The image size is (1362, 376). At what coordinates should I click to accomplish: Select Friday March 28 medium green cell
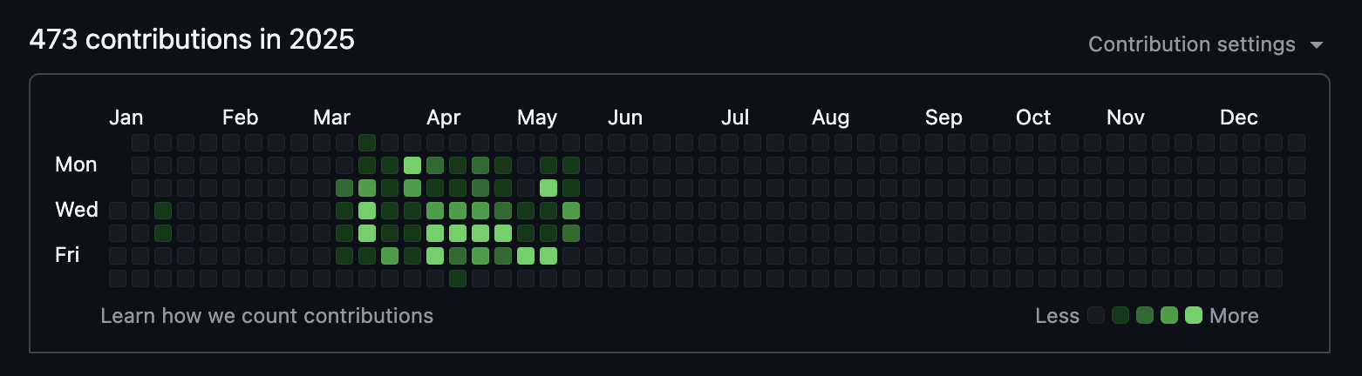click(390, 255)
